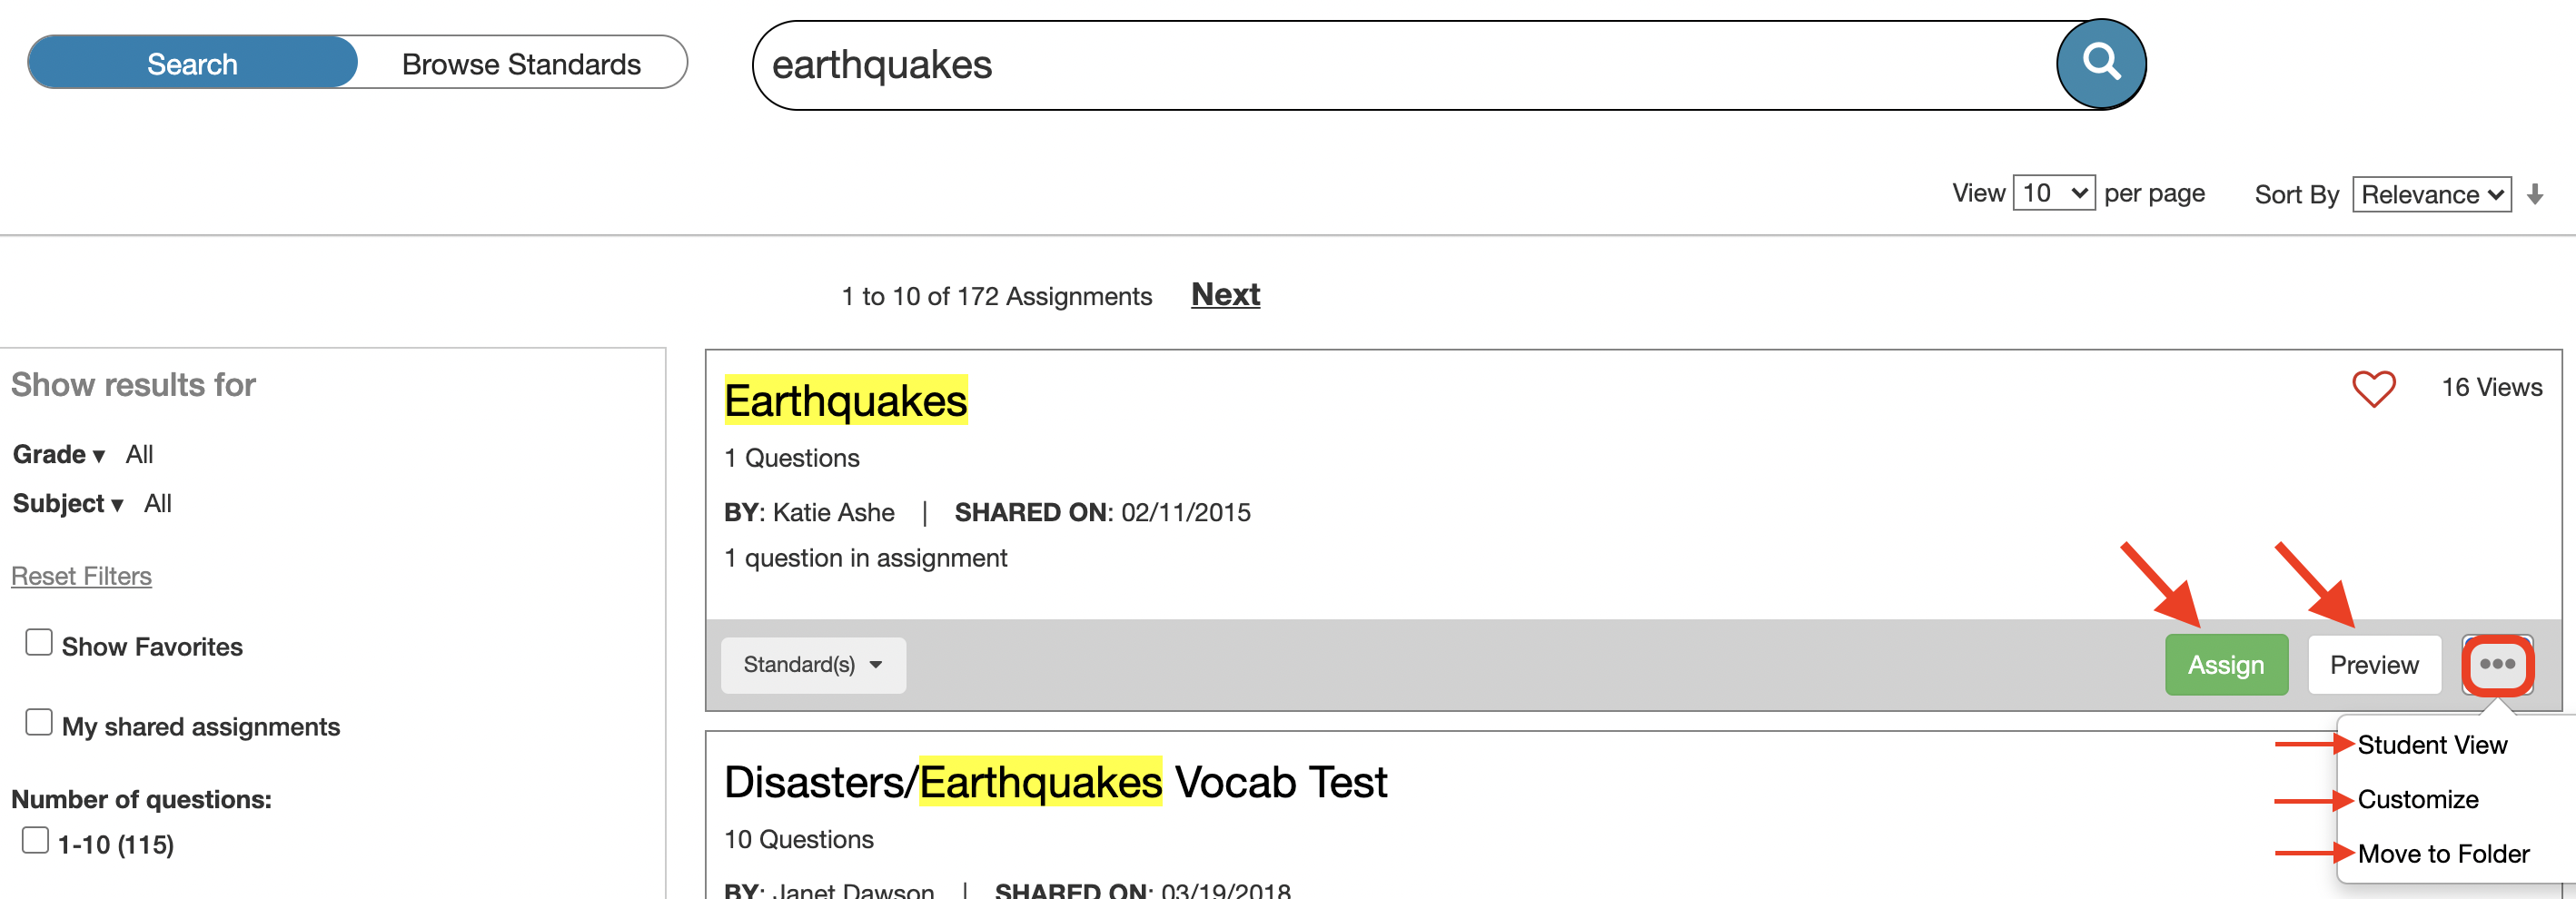Click the sort direction arrow icon
The width and height of the screenshot is (2576, 899).
coord(2534,194)
